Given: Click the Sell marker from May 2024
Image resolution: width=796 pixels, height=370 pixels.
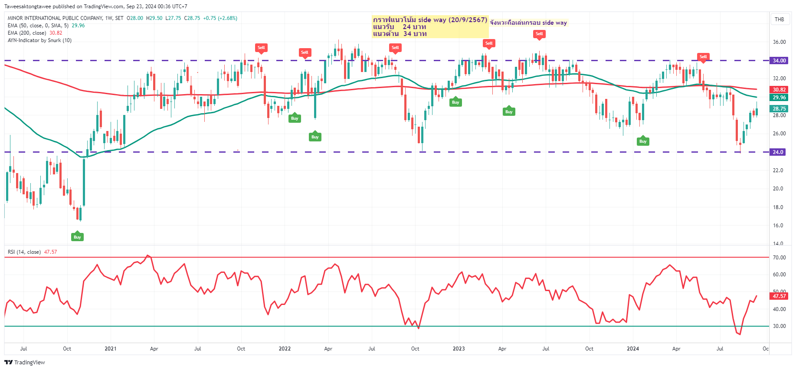Looking at the screenshot, I should (x=703, y=57).
